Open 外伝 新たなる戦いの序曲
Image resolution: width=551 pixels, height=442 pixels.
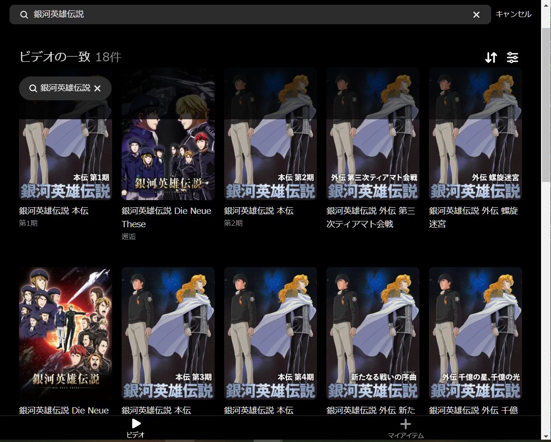373,333
